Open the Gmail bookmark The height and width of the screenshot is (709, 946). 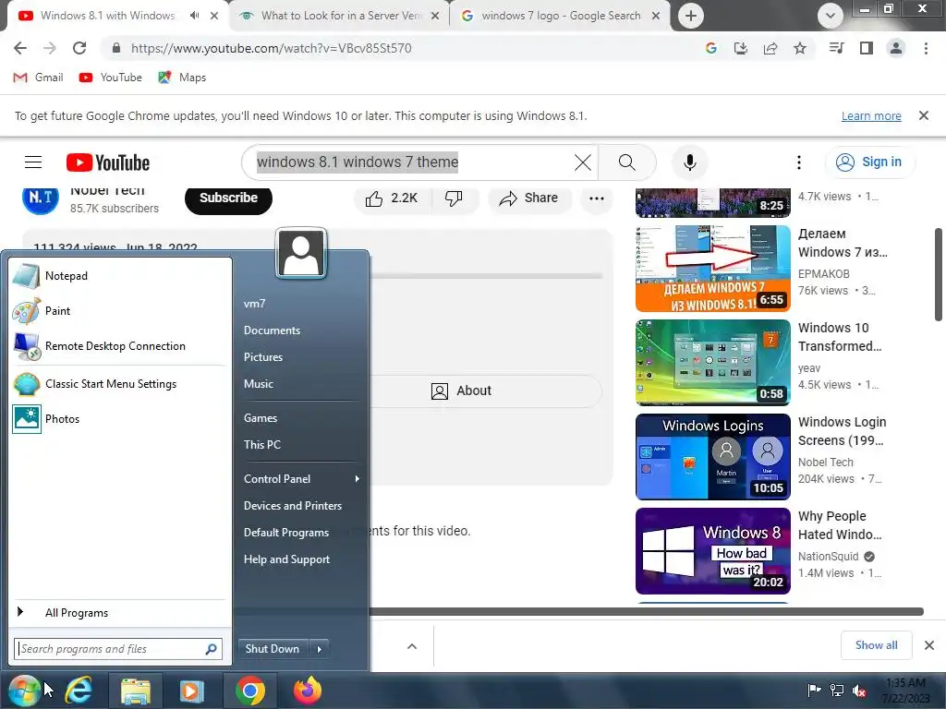point(38,78)
